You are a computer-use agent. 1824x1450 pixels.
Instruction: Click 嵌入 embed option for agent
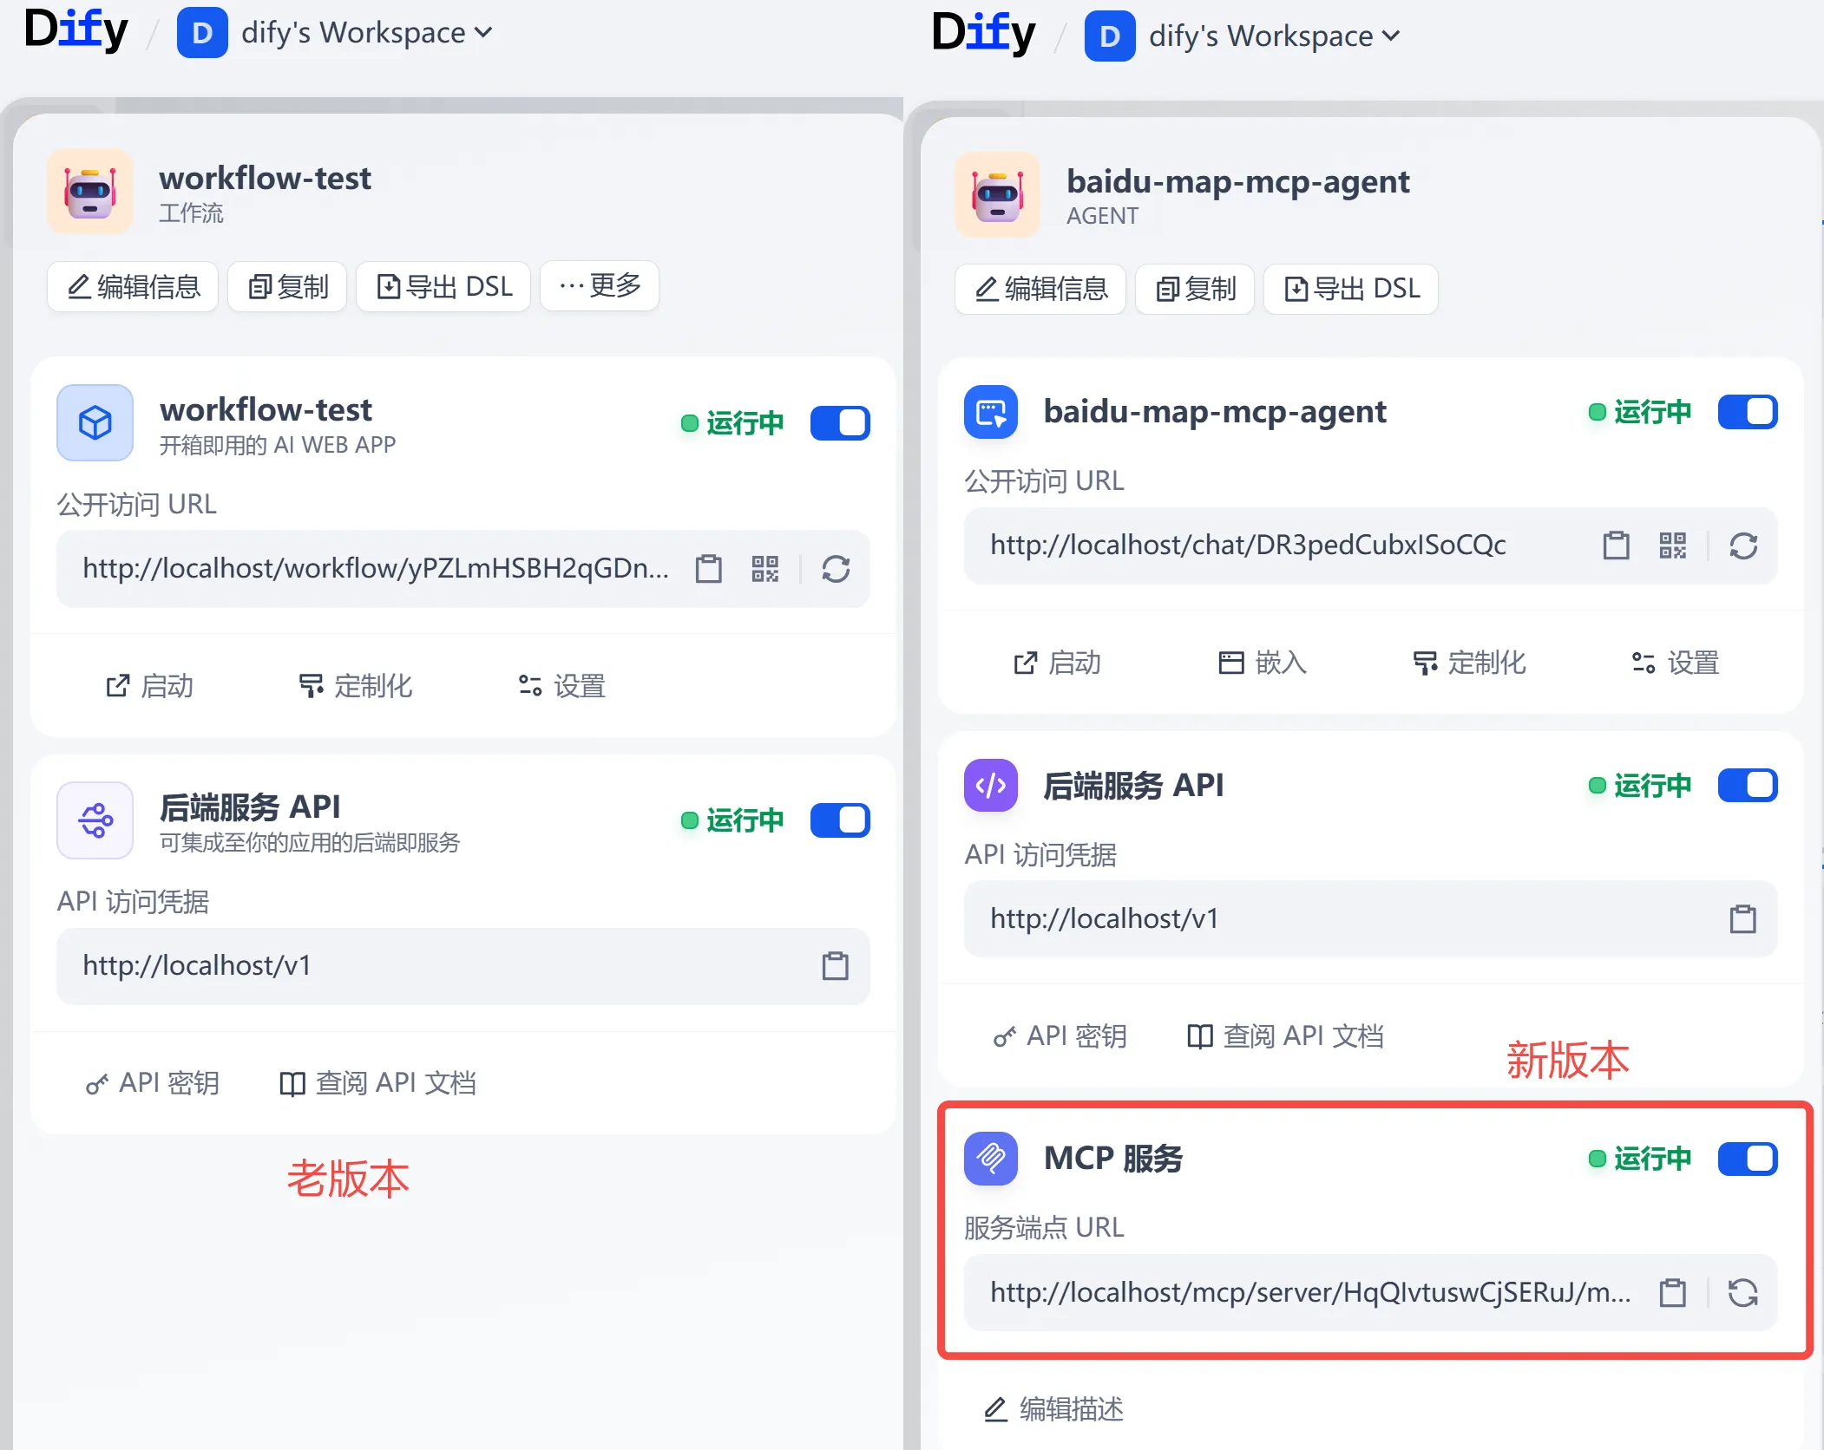[x=1263, y=663]
